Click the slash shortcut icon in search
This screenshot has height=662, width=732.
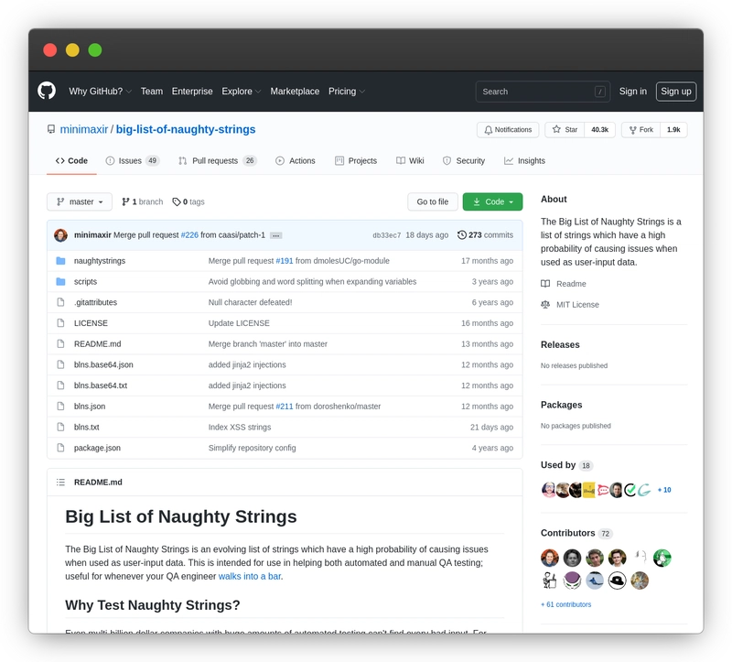(x=600, y=92)
